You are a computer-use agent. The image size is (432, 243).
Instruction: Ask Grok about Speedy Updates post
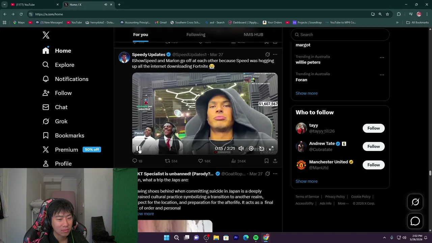tap(267, 54)
